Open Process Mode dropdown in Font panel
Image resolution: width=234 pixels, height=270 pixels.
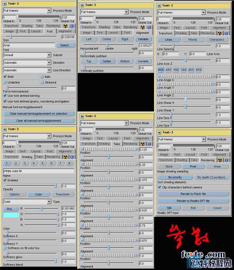49,11
